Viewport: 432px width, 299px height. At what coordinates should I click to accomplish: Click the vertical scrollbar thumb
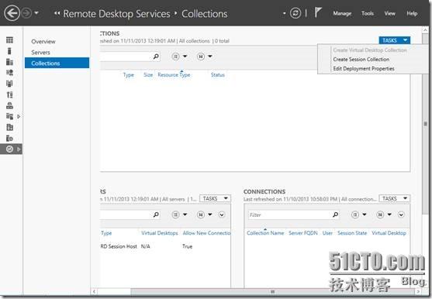[425, 124]
